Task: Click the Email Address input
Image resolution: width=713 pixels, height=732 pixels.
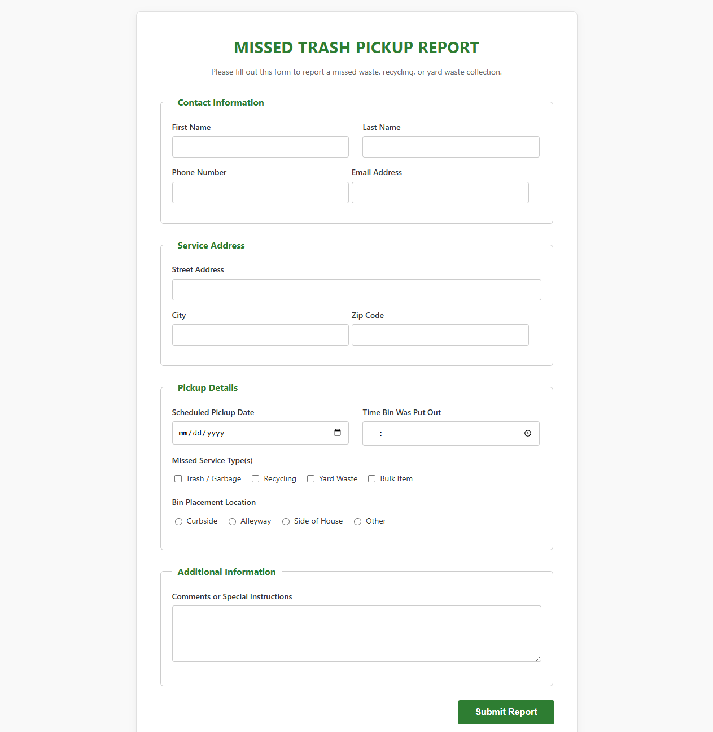Action: 440,193
